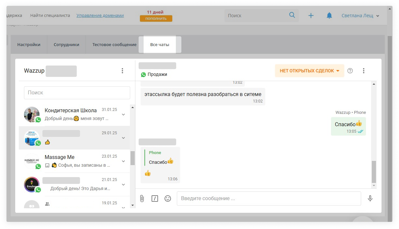Expand chevron for Кондитерская Школа chat
Viewport: 399px width, 229px height.
(x=123, y=114)
